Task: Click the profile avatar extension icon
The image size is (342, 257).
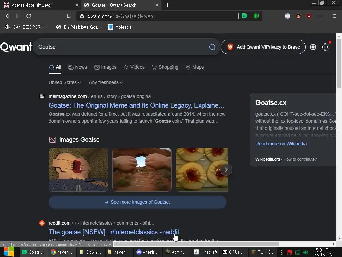Action: [x=298, y=16]
